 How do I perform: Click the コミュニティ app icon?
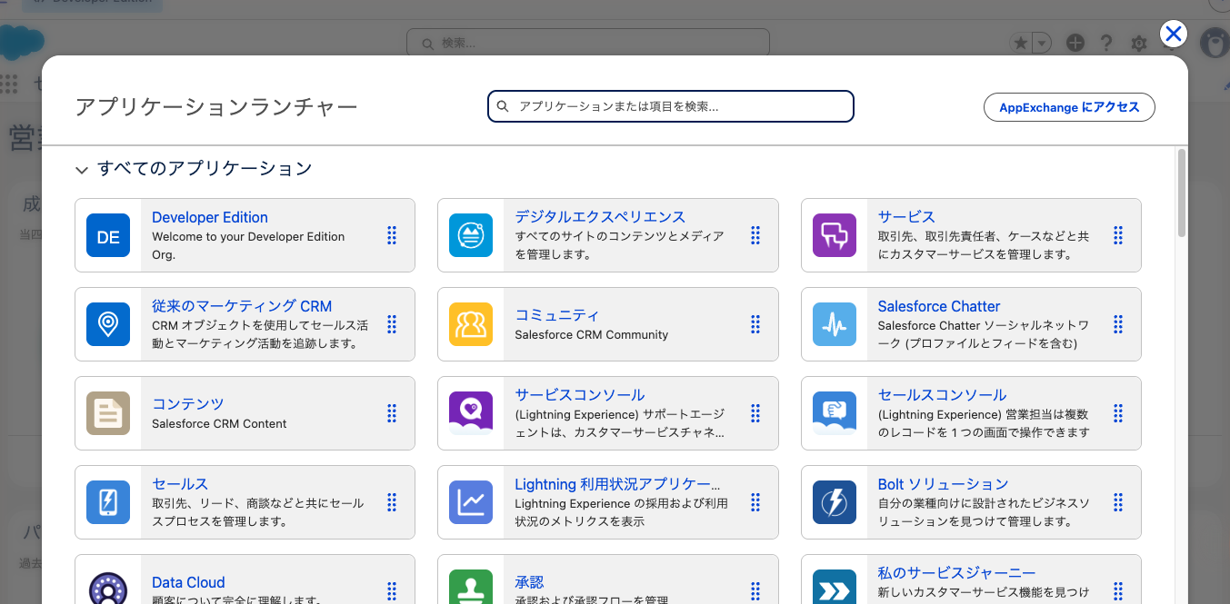(471, 324)
